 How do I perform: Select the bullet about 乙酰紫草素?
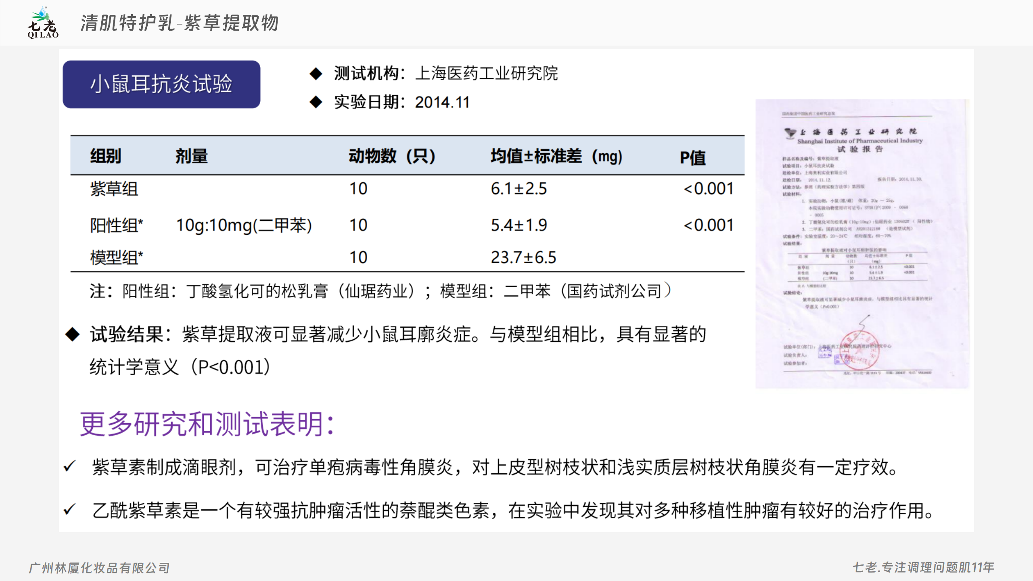tap(513, 510)
